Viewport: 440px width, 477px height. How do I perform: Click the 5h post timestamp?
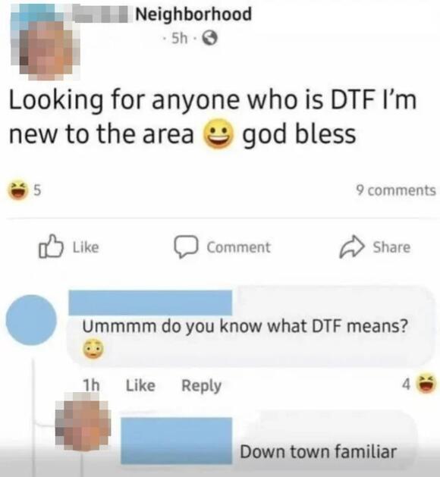(x=179, y=39)
